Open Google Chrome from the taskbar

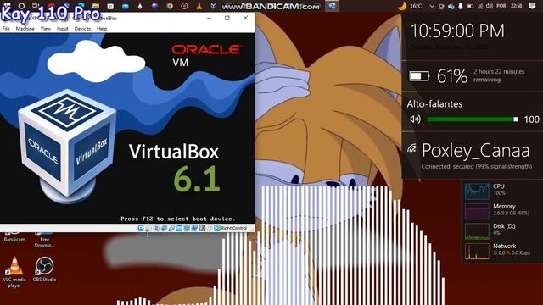pos(170,6)
